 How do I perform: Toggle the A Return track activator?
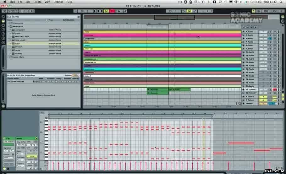pos(263,97)
